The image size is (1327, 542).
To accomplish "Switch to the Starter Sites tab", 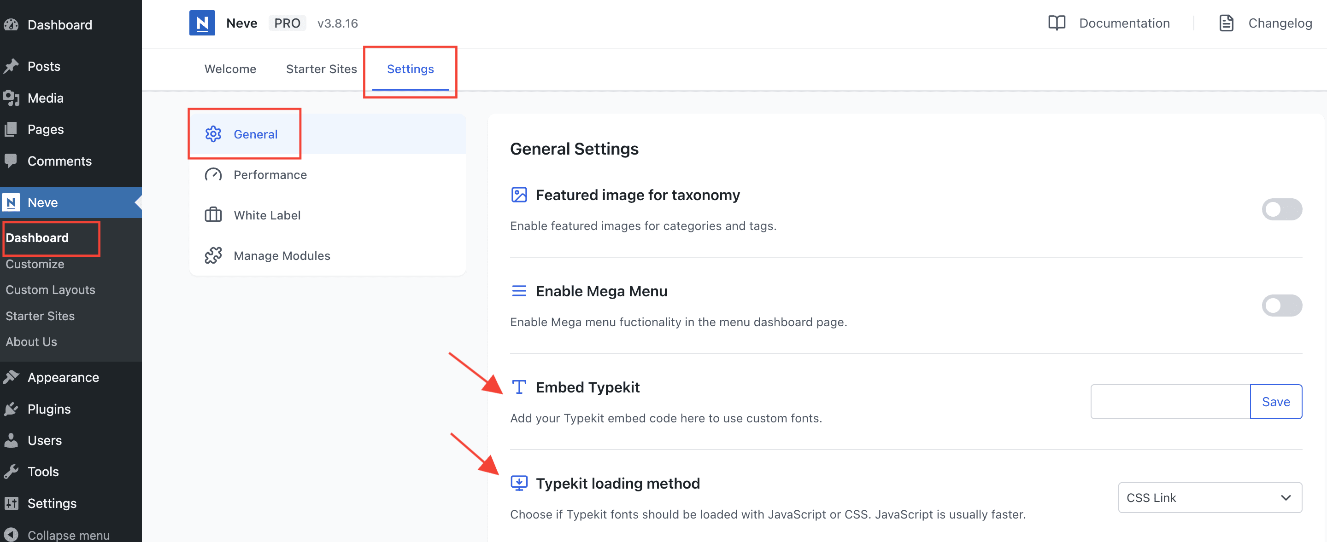I will [x=321, y=69].
